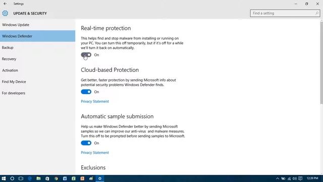Screen dimensions: 323x182
Task: Launch Microsoft Edge from taskbar
Action: point(30,178)
